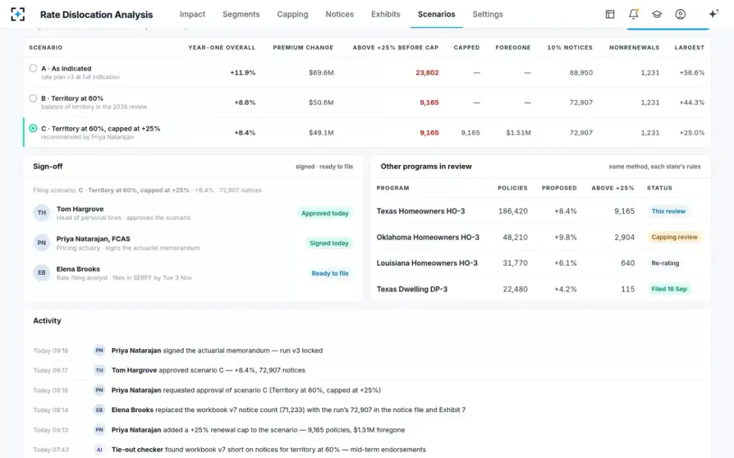Click the 48,210 Oklahoma policies count

coord(515,237)
